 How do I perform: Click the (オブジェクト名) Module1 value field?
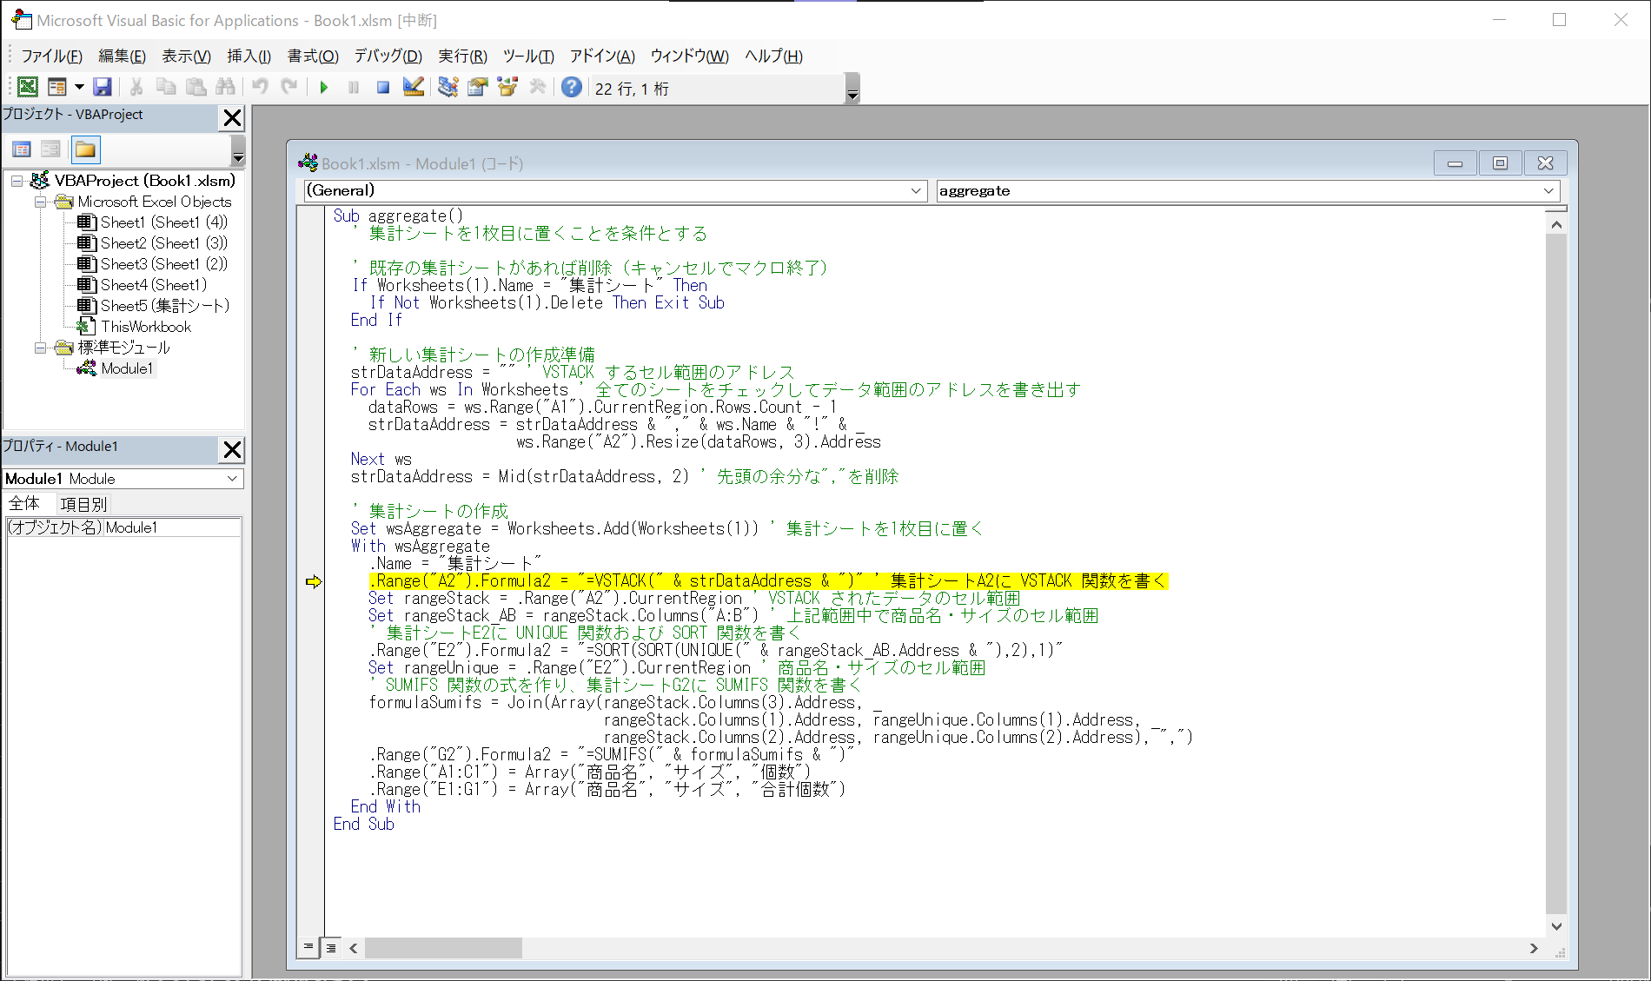pos(172,527)
